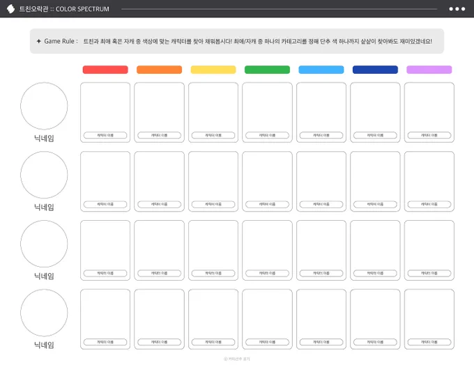Click the copyright credit text at the bottom

tap(237, 359)
